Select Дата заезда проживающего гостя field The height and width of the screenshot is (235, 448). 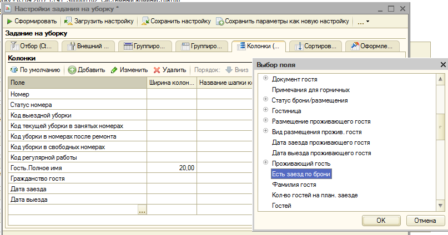point(321,142)
